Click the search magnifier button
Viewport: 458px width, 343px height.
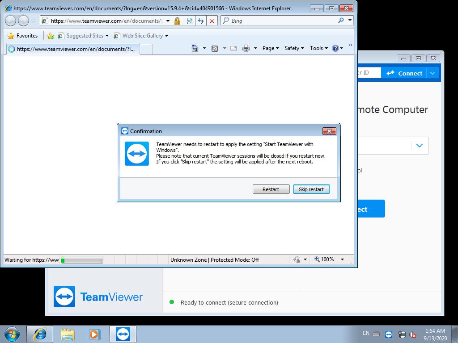tap(341, 21)
